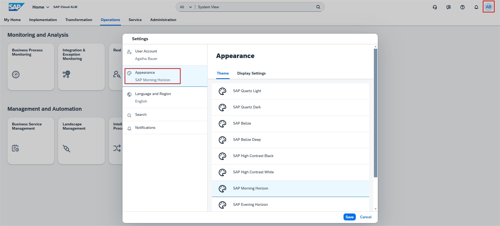The height and width of the screenshot is (226, 500).
Task: Expand the Home dropdown menu
Action: [41, 7]
